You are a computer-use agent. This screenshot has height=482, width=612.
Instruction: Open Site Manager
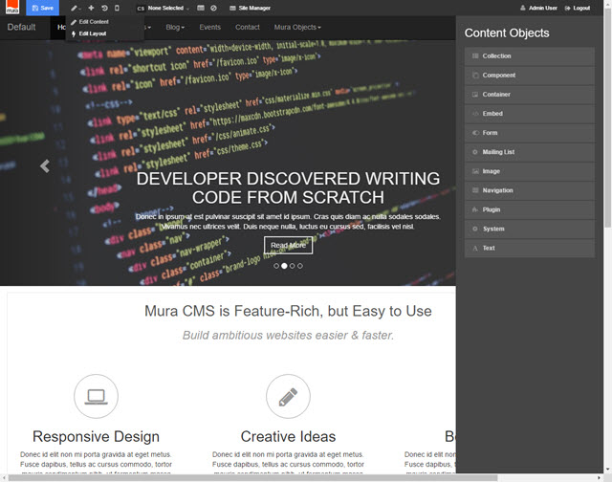click(x=250, y=8)
